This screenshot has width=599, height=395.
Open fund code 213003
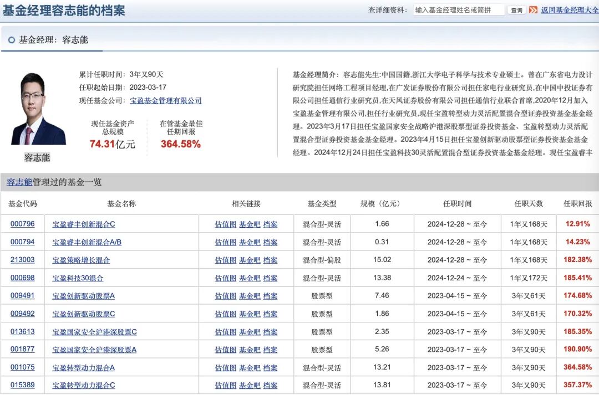(23, 260)
